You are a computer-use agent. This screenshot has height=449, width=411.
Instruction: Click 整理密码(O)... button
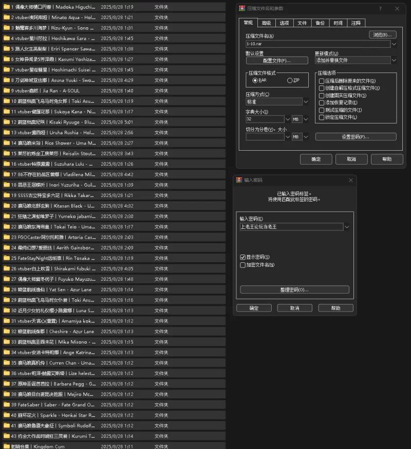click(x=294, y=290)
